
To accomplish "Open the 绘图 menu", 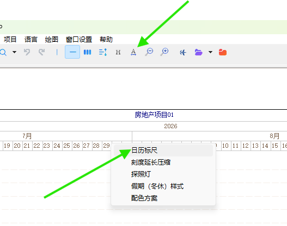I will (x=51, y=40).
